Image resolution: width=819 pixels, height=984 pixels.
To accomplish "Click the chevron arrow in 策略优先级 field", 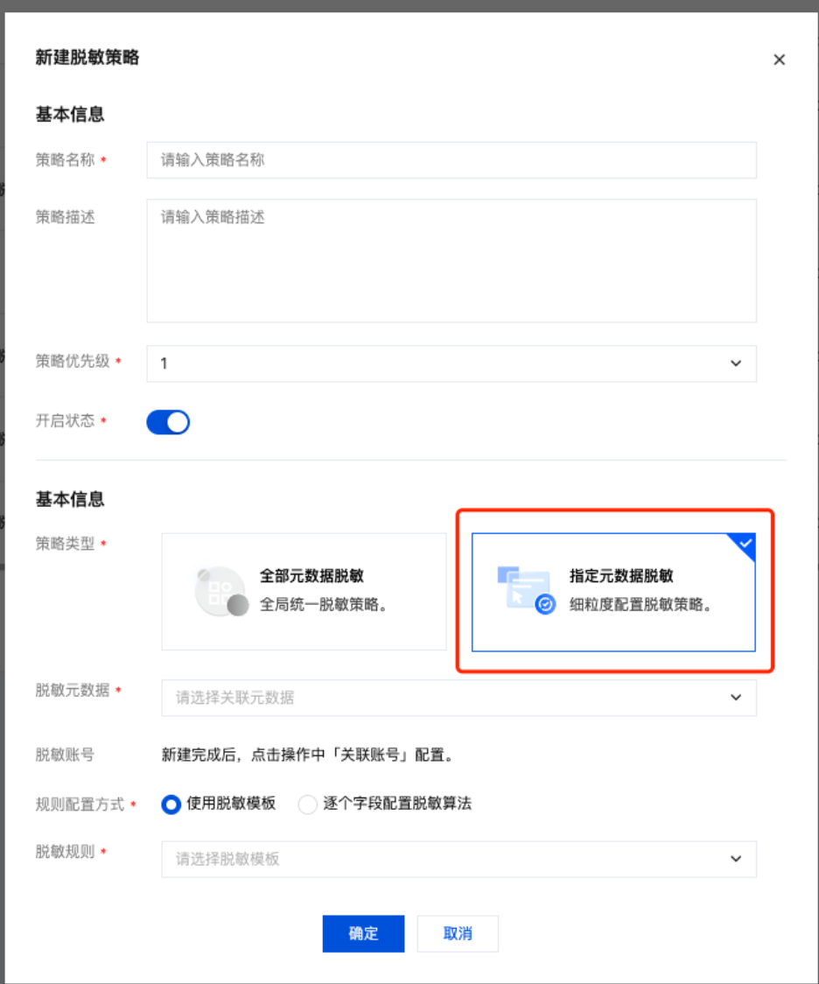I will point(736,363).
